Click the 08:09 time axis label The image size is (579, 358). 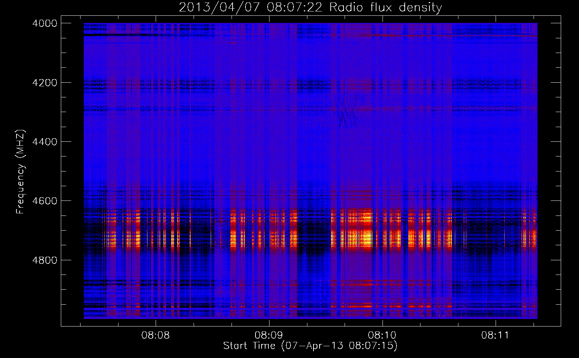(x=269, y=335)
